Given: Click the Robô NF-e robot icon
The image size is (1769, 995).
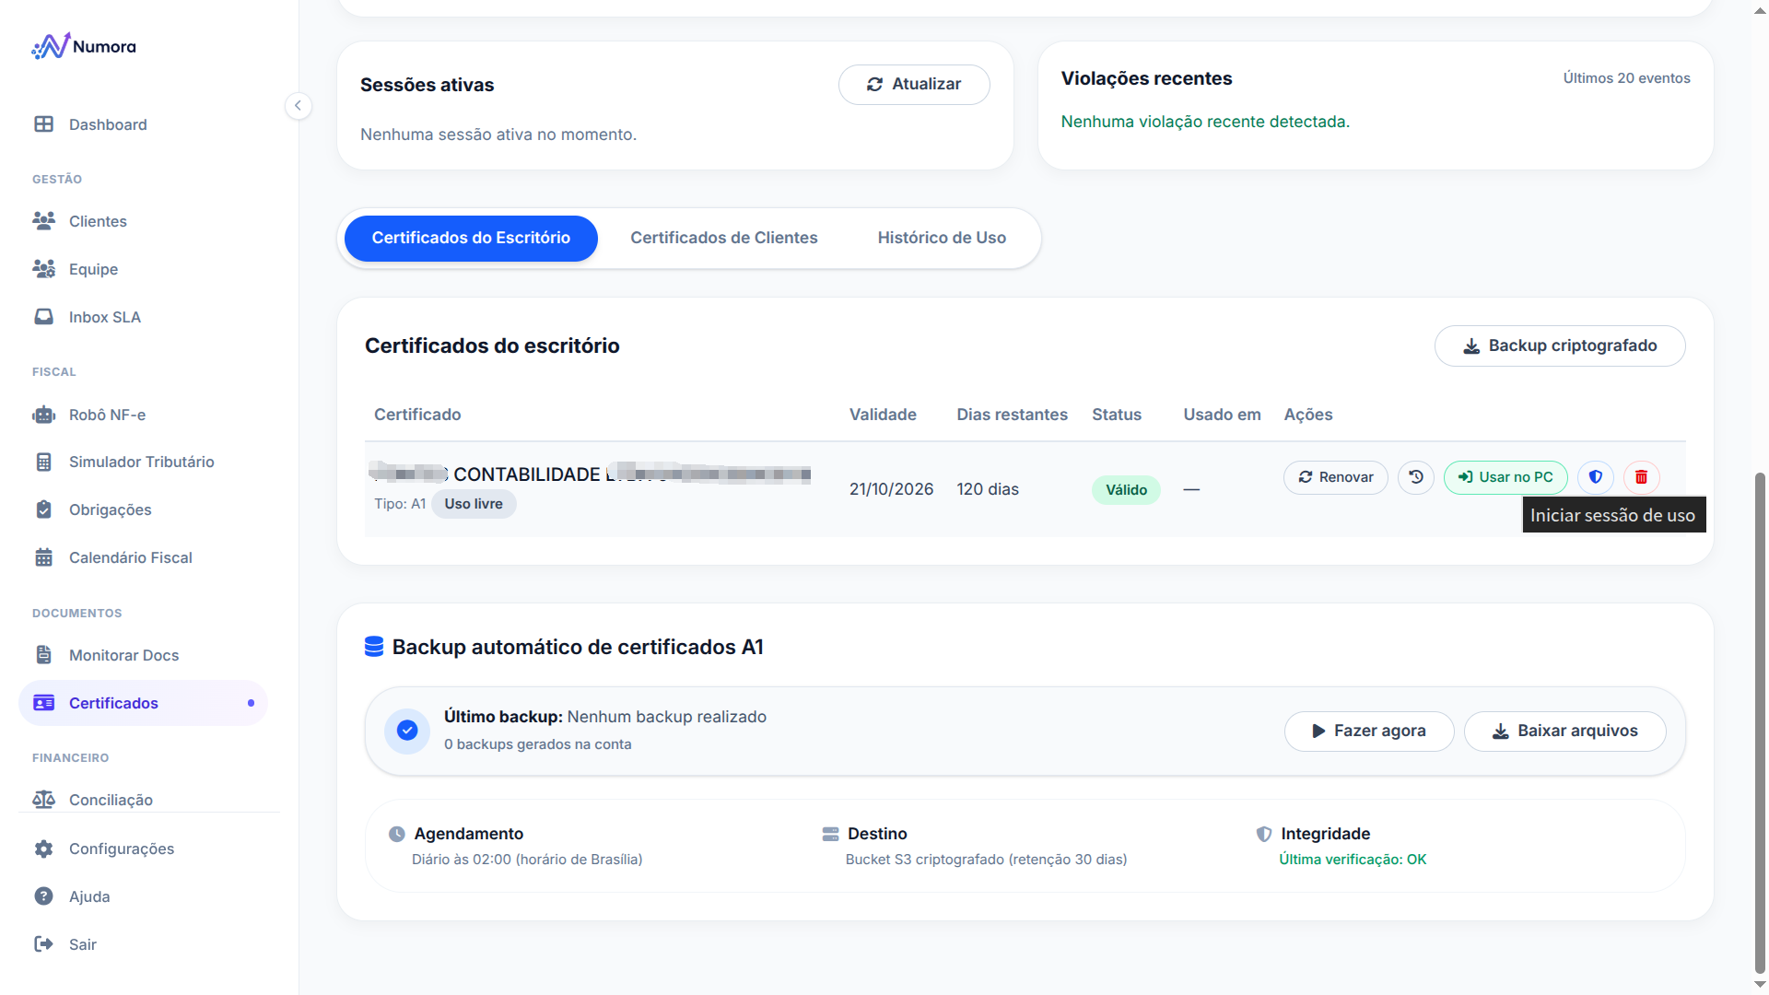Looking at the screenshot, I should coord(43,415).
